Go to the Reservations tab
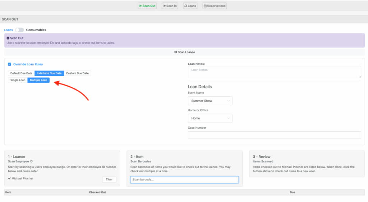This screenshot has height=202, width=368. [x=215, y=6]
